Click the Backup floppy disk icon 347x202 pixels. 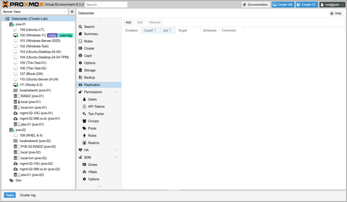[x=80, y=78]
